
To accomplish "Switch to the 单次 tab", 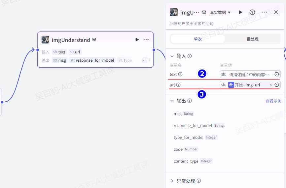I will [197, 39].
